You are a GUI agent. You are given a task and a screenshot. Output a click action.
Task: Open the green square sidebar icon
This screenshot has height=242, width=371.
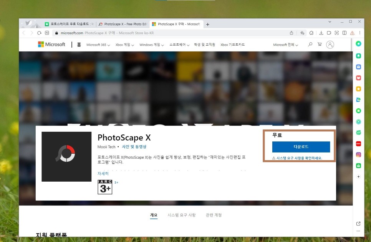click(x=358, y=111)
